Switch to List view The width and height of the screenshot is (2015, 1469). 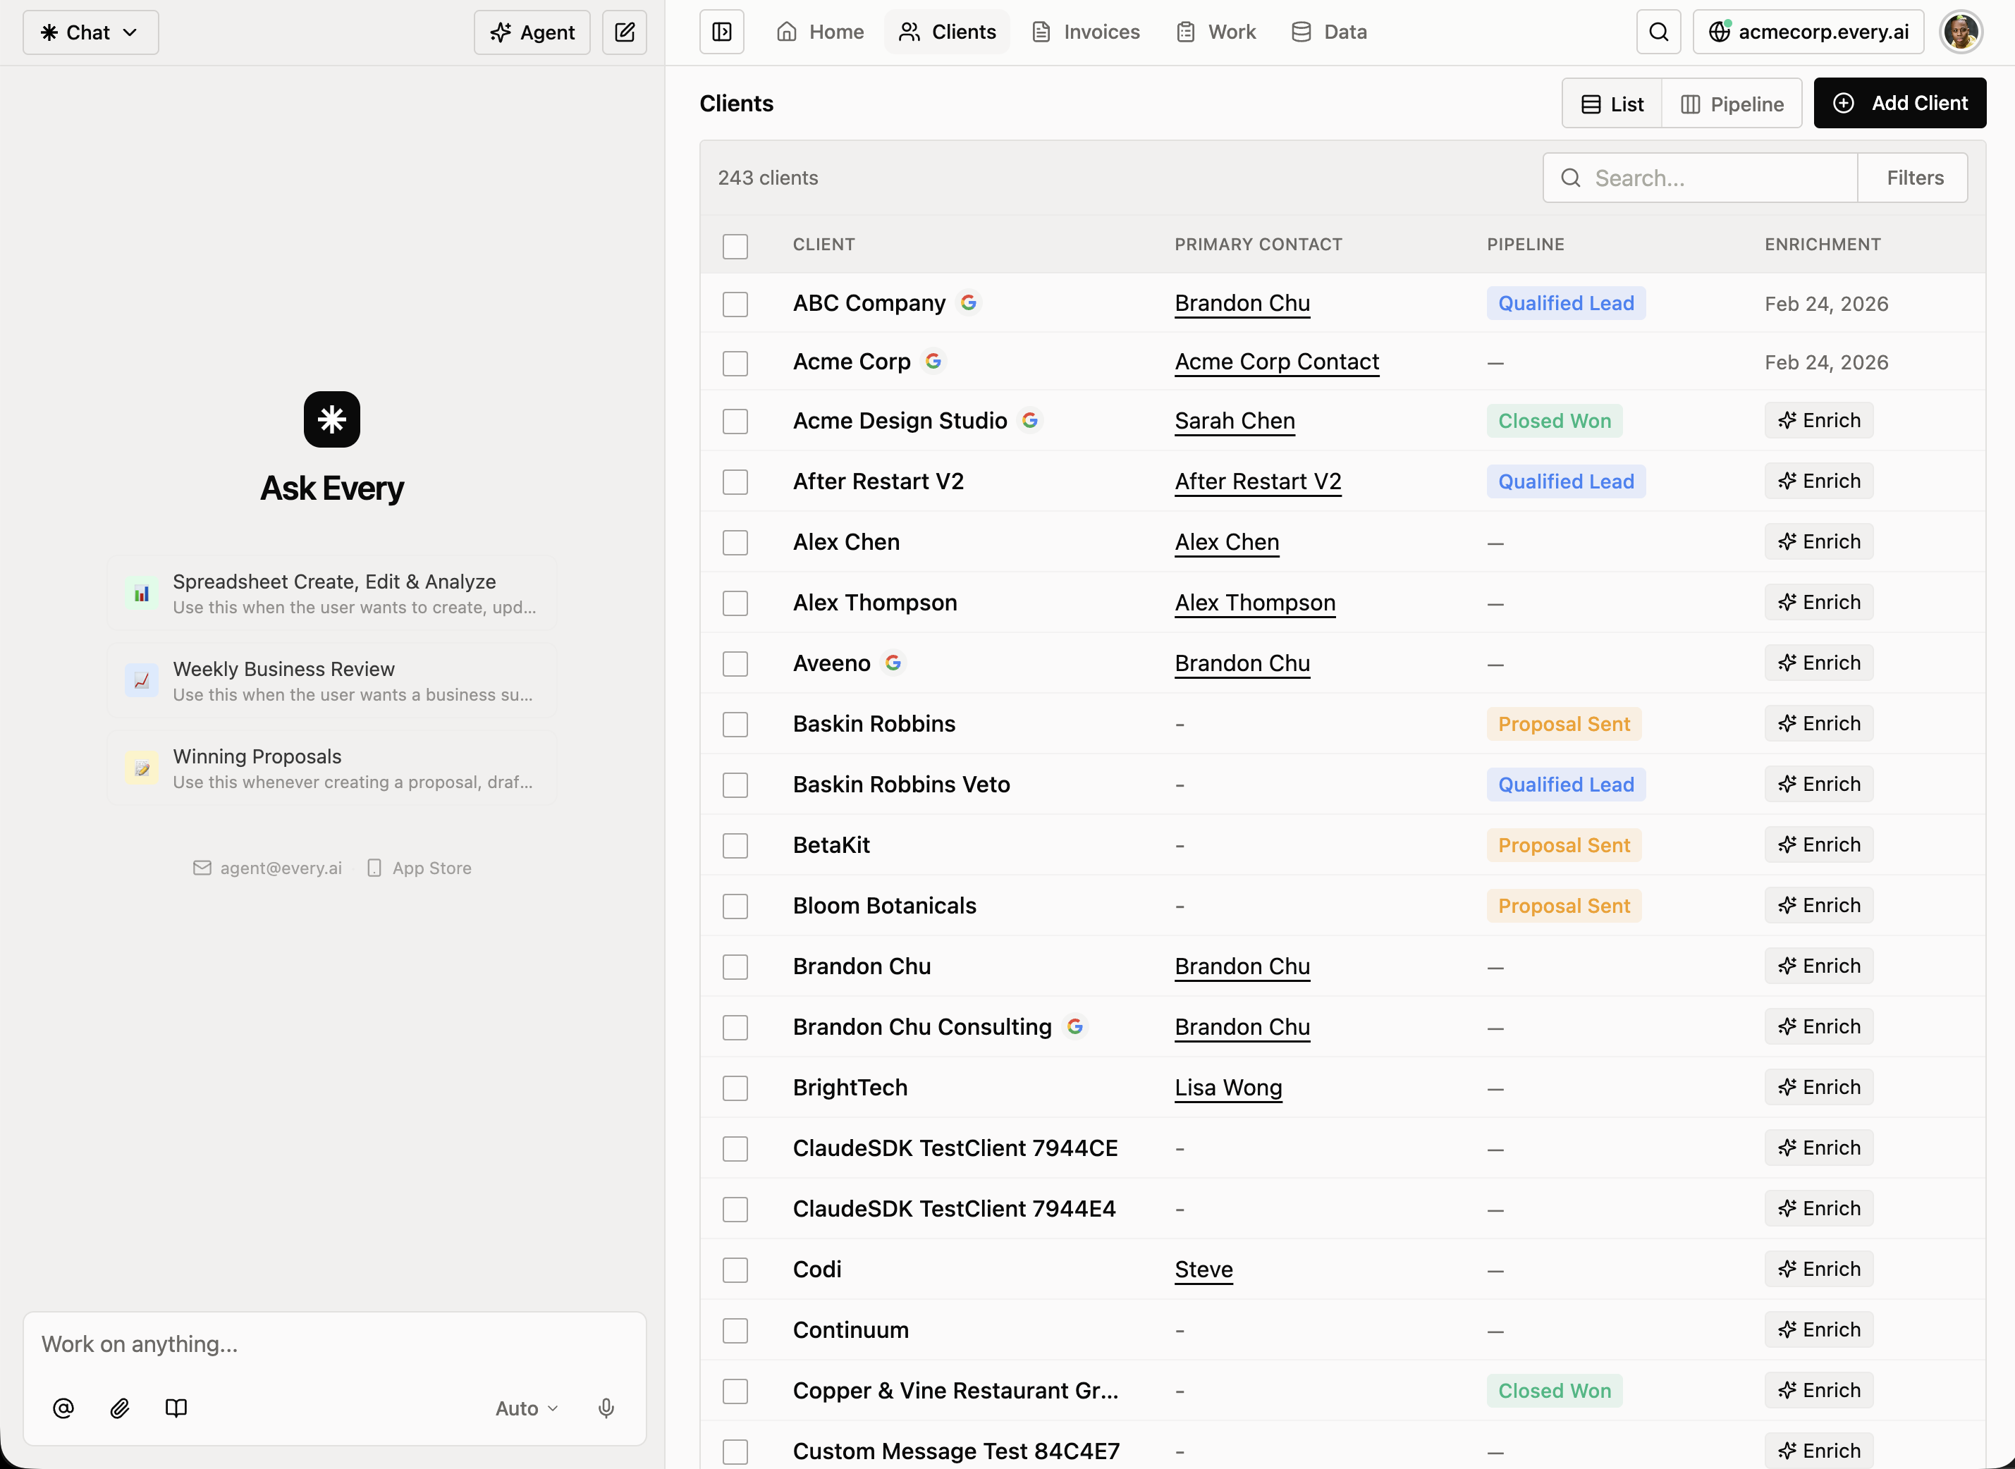pyautogui.click(x=1613, y=104)
